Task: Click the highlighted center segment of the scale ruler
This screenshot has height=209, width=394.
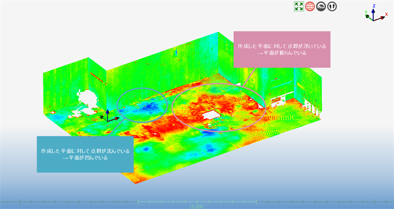Action: [197, 201]
